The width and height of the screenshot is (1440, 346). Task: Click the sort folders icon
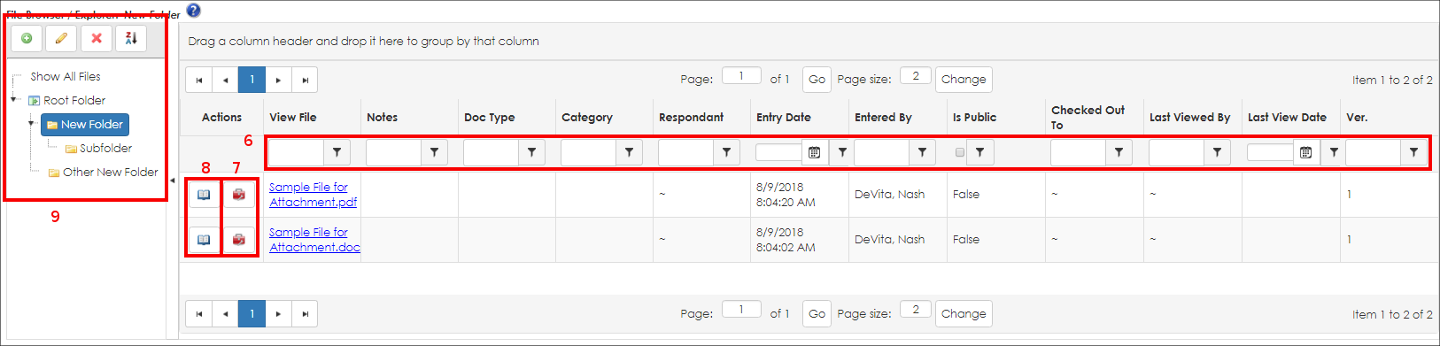(x=131, y=38)
